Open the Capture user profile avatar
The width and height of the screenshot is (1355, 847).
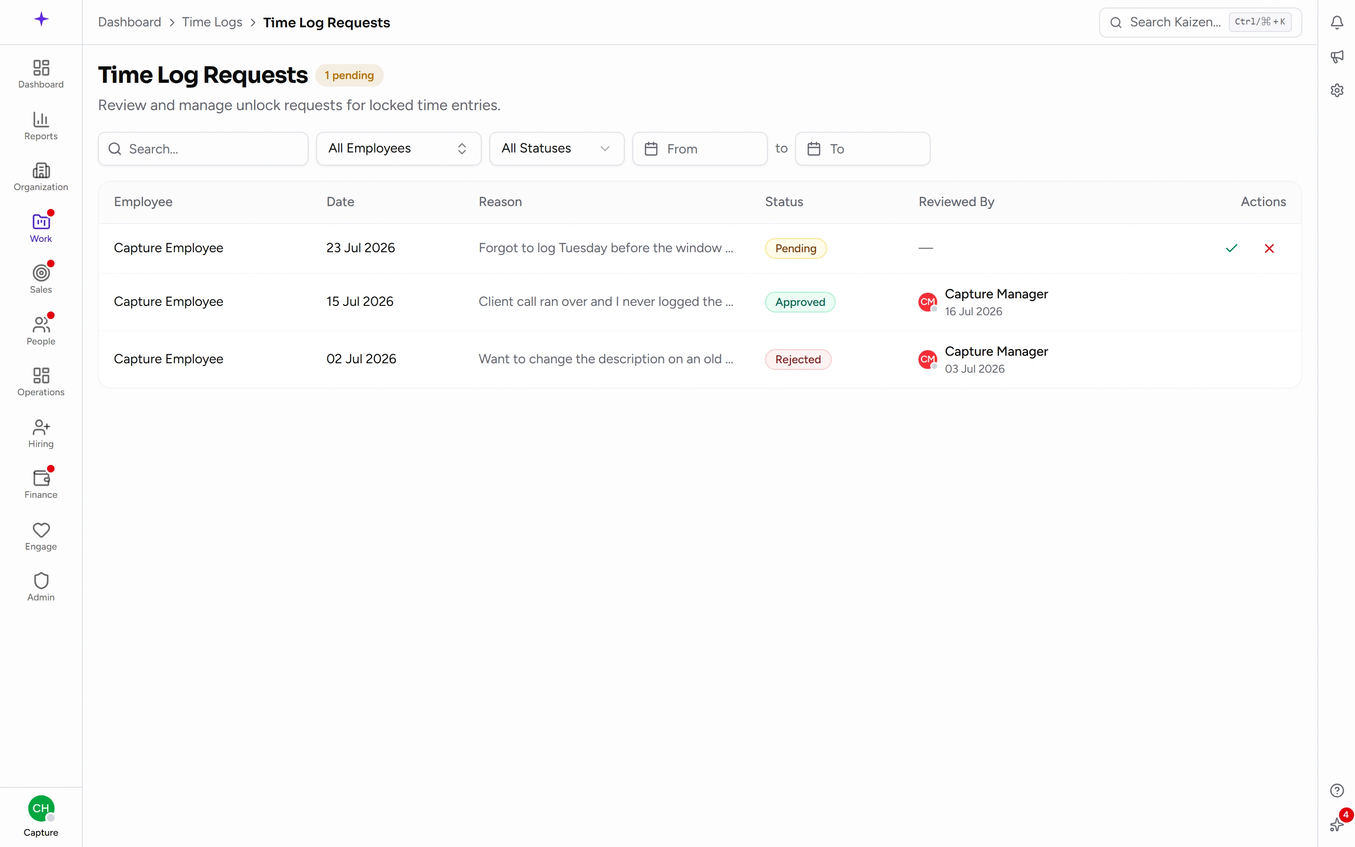[x=41, y=808]
